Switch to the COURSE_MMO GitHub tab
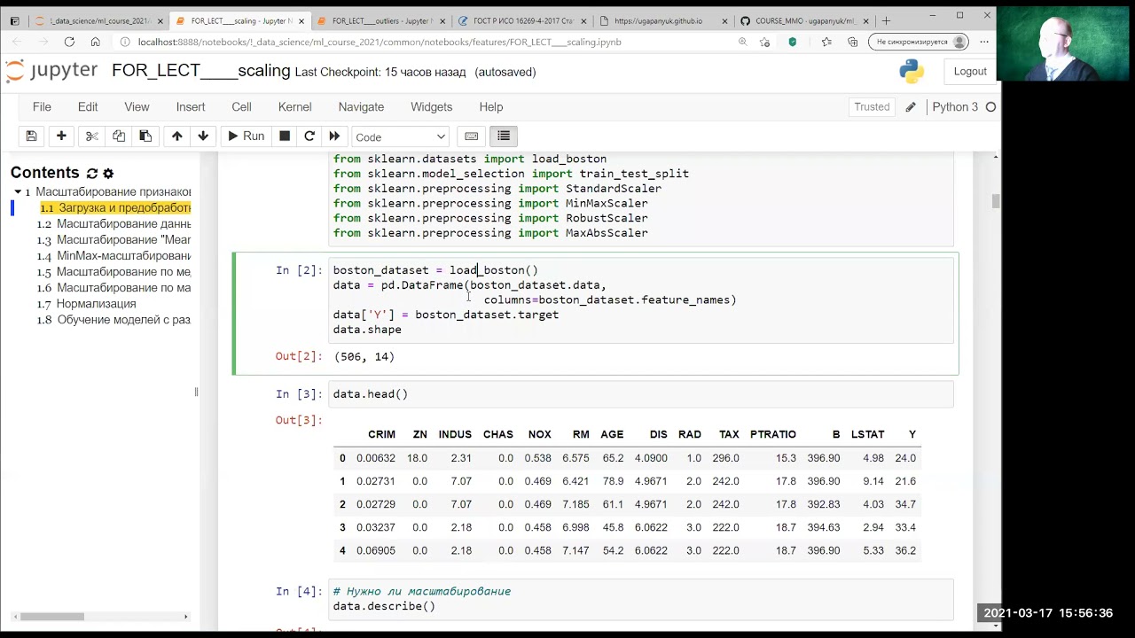The image size is (1135, 638). point(803,20)
